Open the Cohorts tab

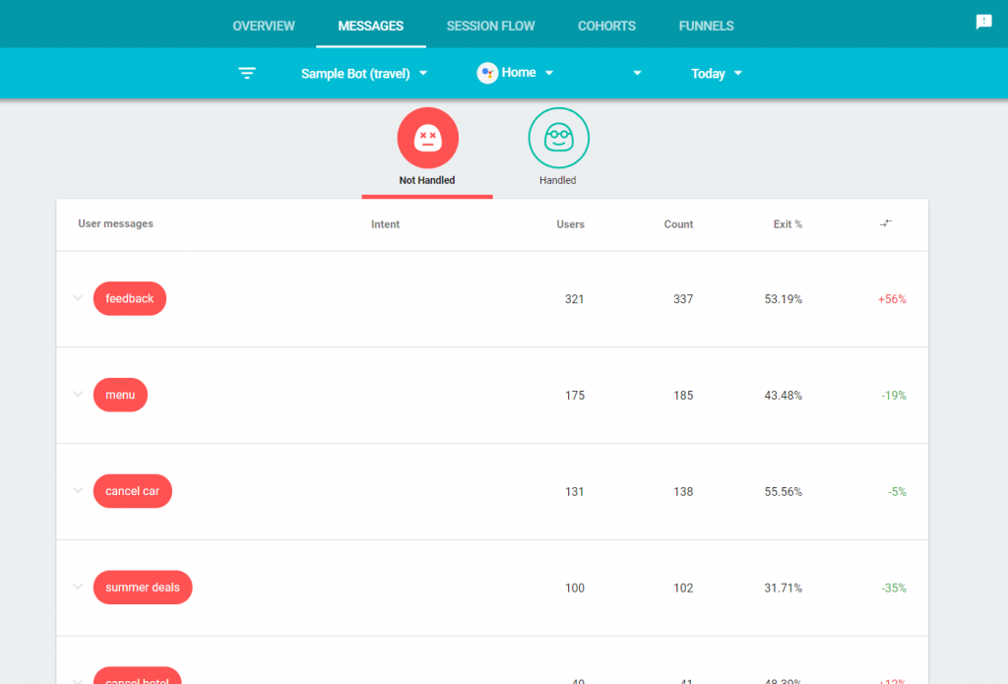point(606,26)
